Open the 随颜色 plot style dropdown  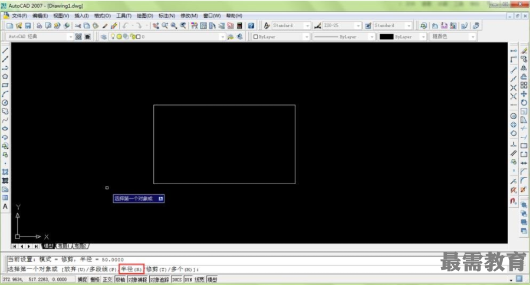click(473, 37)
